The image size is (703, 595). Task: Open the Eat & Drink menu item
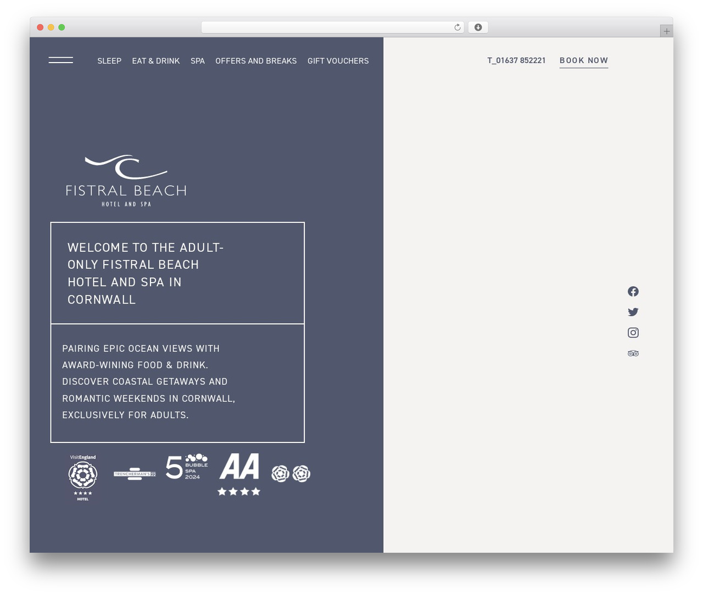click(156, 61)
